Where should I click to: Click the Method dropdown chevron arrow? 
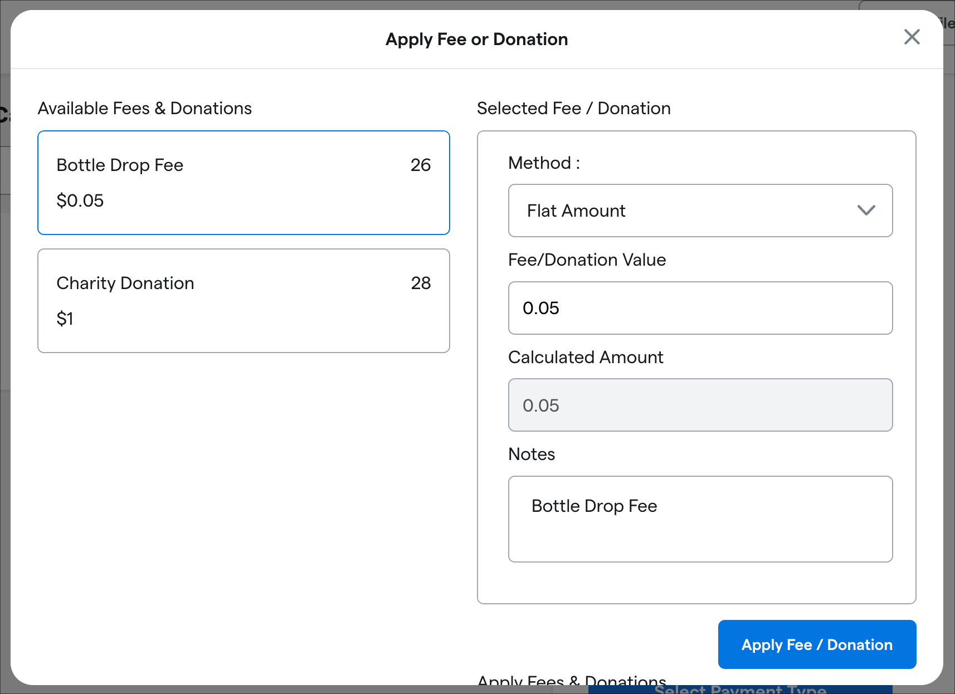(x=866, y=211)
